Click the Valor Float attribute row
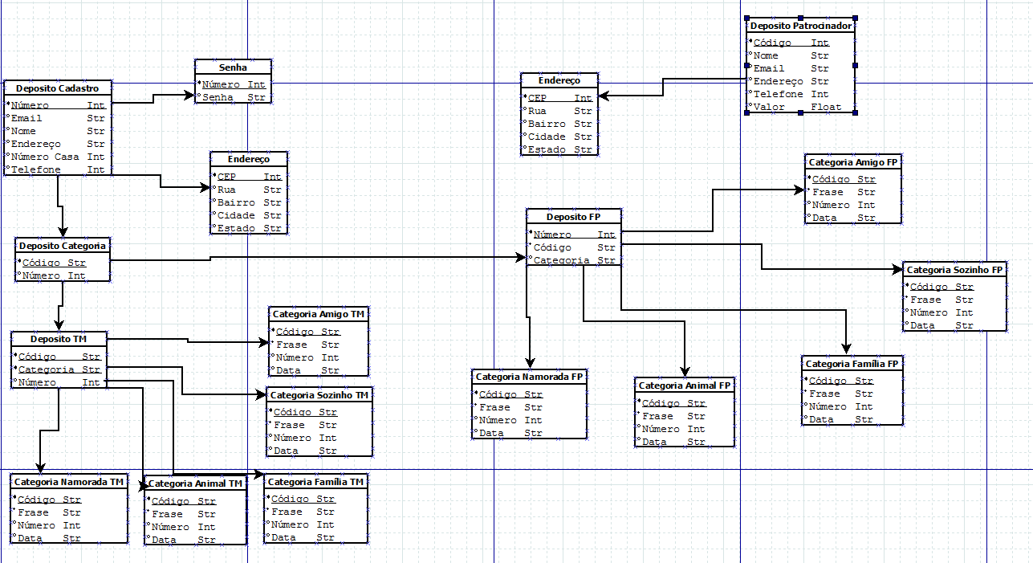Image resolution: width=1033 pixels, height=563 pixels. [x=799, y=107]
